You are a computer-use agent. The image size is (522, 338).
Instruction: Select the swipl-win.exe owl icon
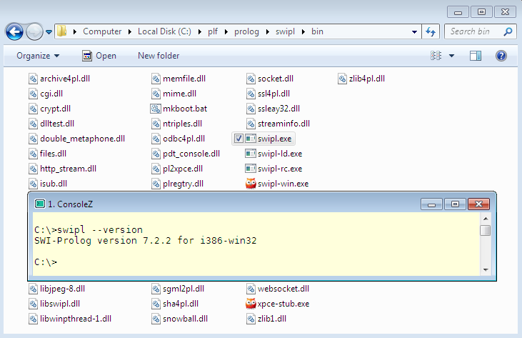pyautogui.click(x=251, y=184)
